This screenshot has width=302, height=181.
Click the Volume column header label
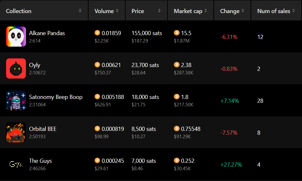coord(104,11)
